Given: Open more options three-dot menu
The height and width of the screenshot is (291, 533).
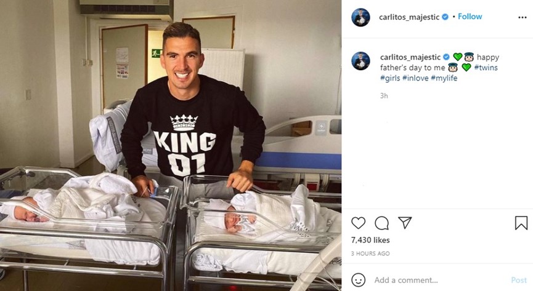Looking at the screenshot, I should pos(523,18).
